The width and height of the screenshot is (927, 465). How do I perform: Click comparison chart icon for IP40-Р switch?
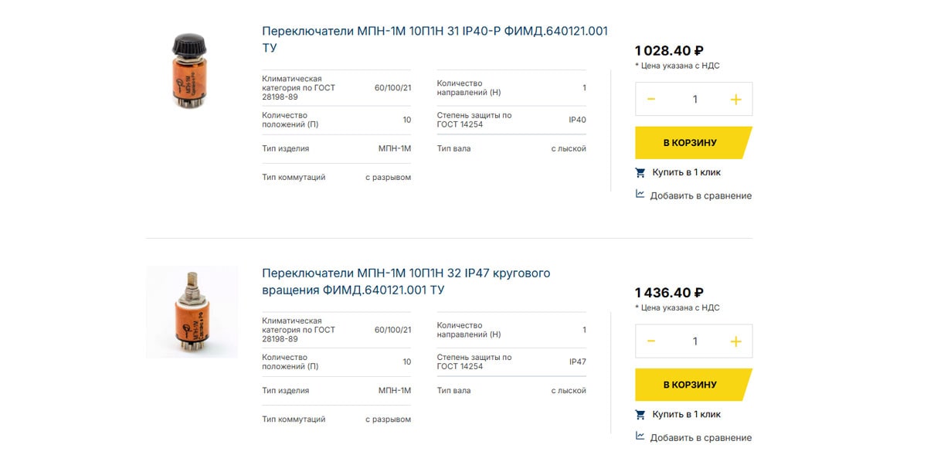point(640,195)
